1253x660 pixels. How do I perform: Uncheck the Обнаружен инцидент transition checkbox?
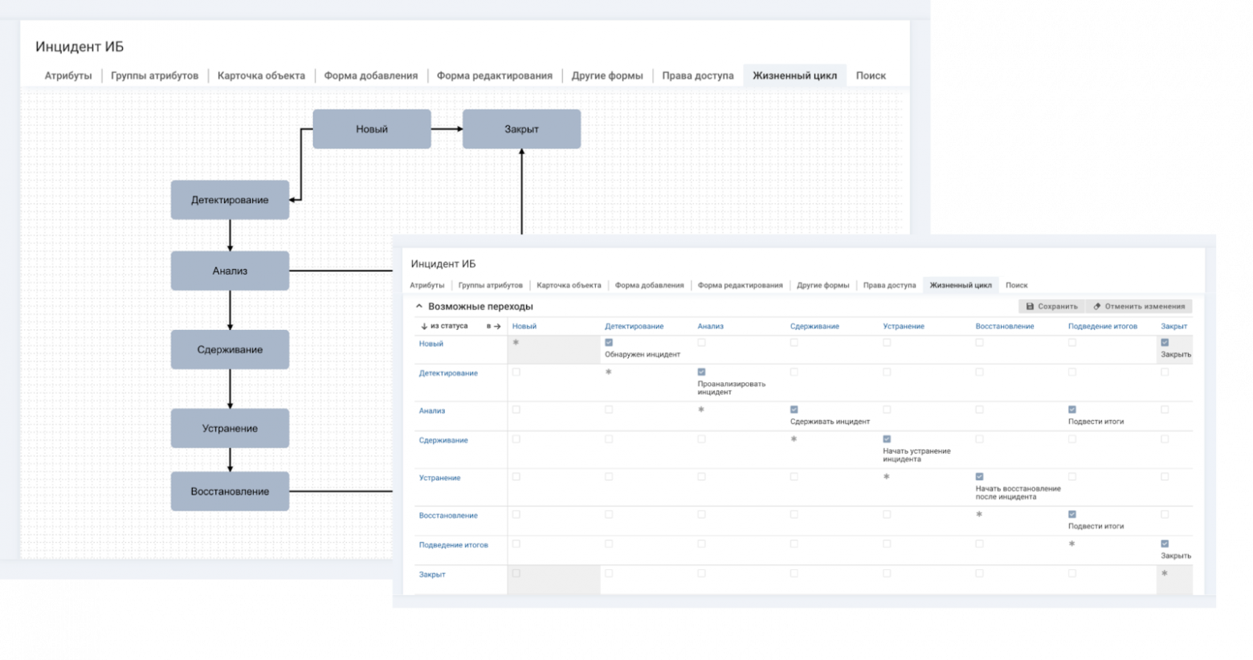pyautogui.click(x=609, y=343)
